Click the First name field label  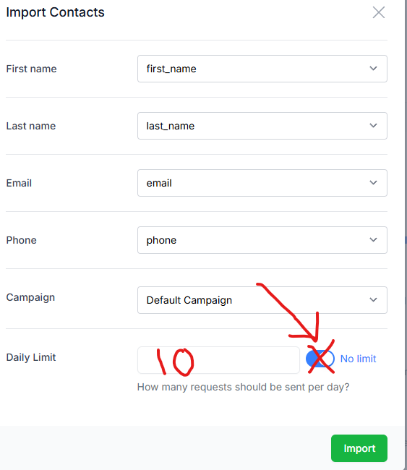pos(32,69)
